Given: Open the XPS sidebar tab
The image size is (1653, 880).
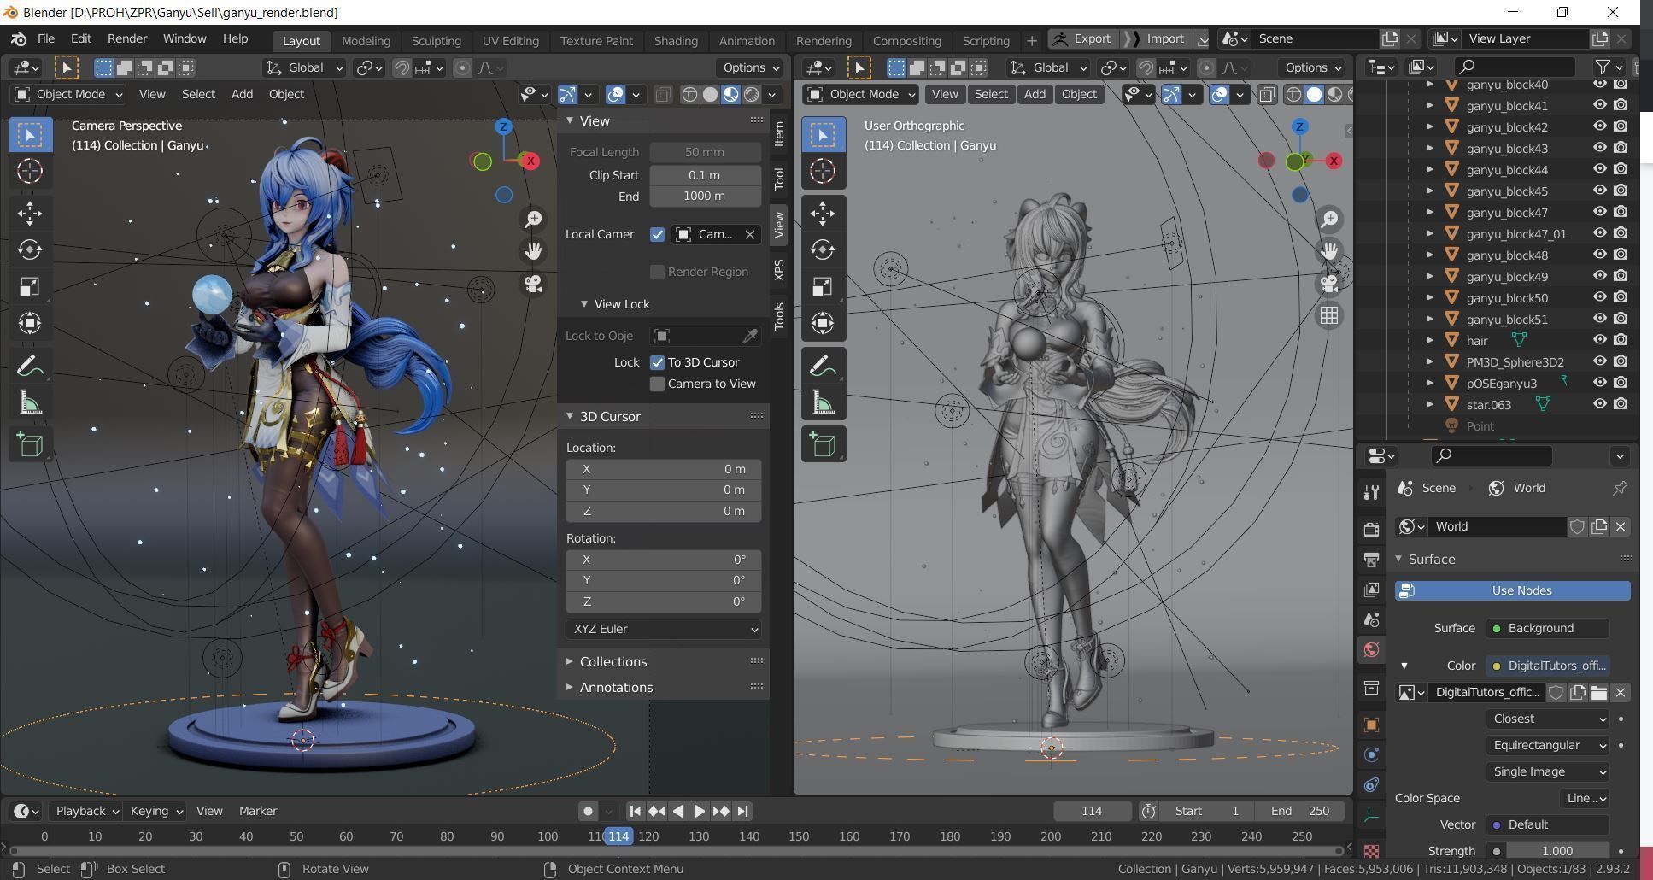Looking at the screenshot, I should click(779, 270).
